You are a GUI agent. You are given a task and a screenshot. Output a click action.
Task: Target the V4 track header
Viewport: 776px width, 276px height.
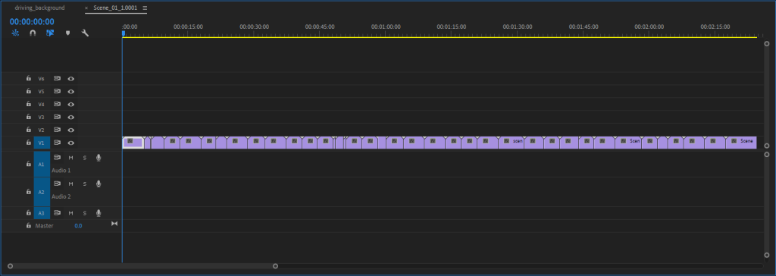coord(42,104)
